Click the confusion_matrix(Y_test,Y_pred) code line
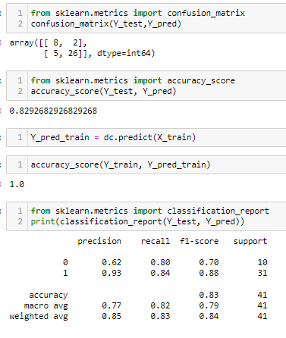Image resolution: width=286 pixels, height=338 pixels. (106, 23)
